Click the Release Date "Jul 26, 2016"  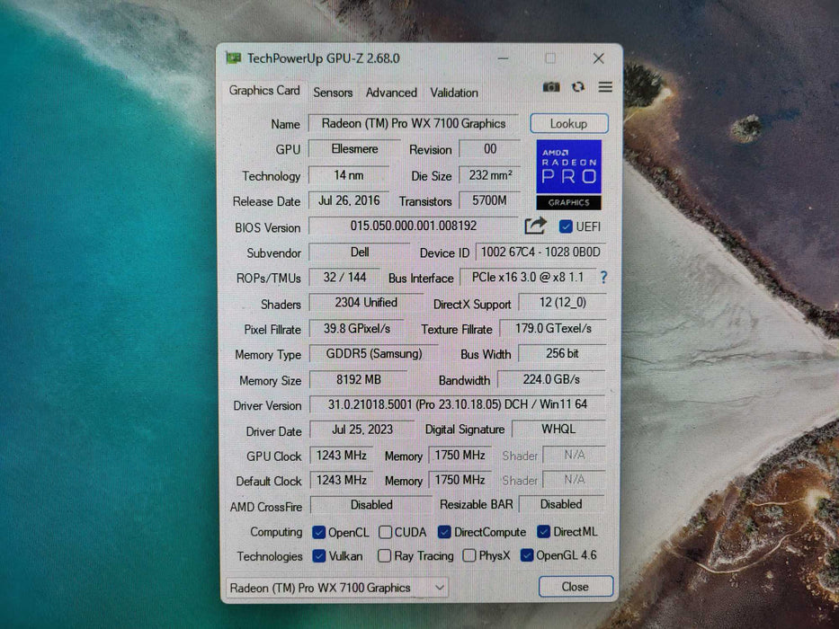[x=349, y=200]
